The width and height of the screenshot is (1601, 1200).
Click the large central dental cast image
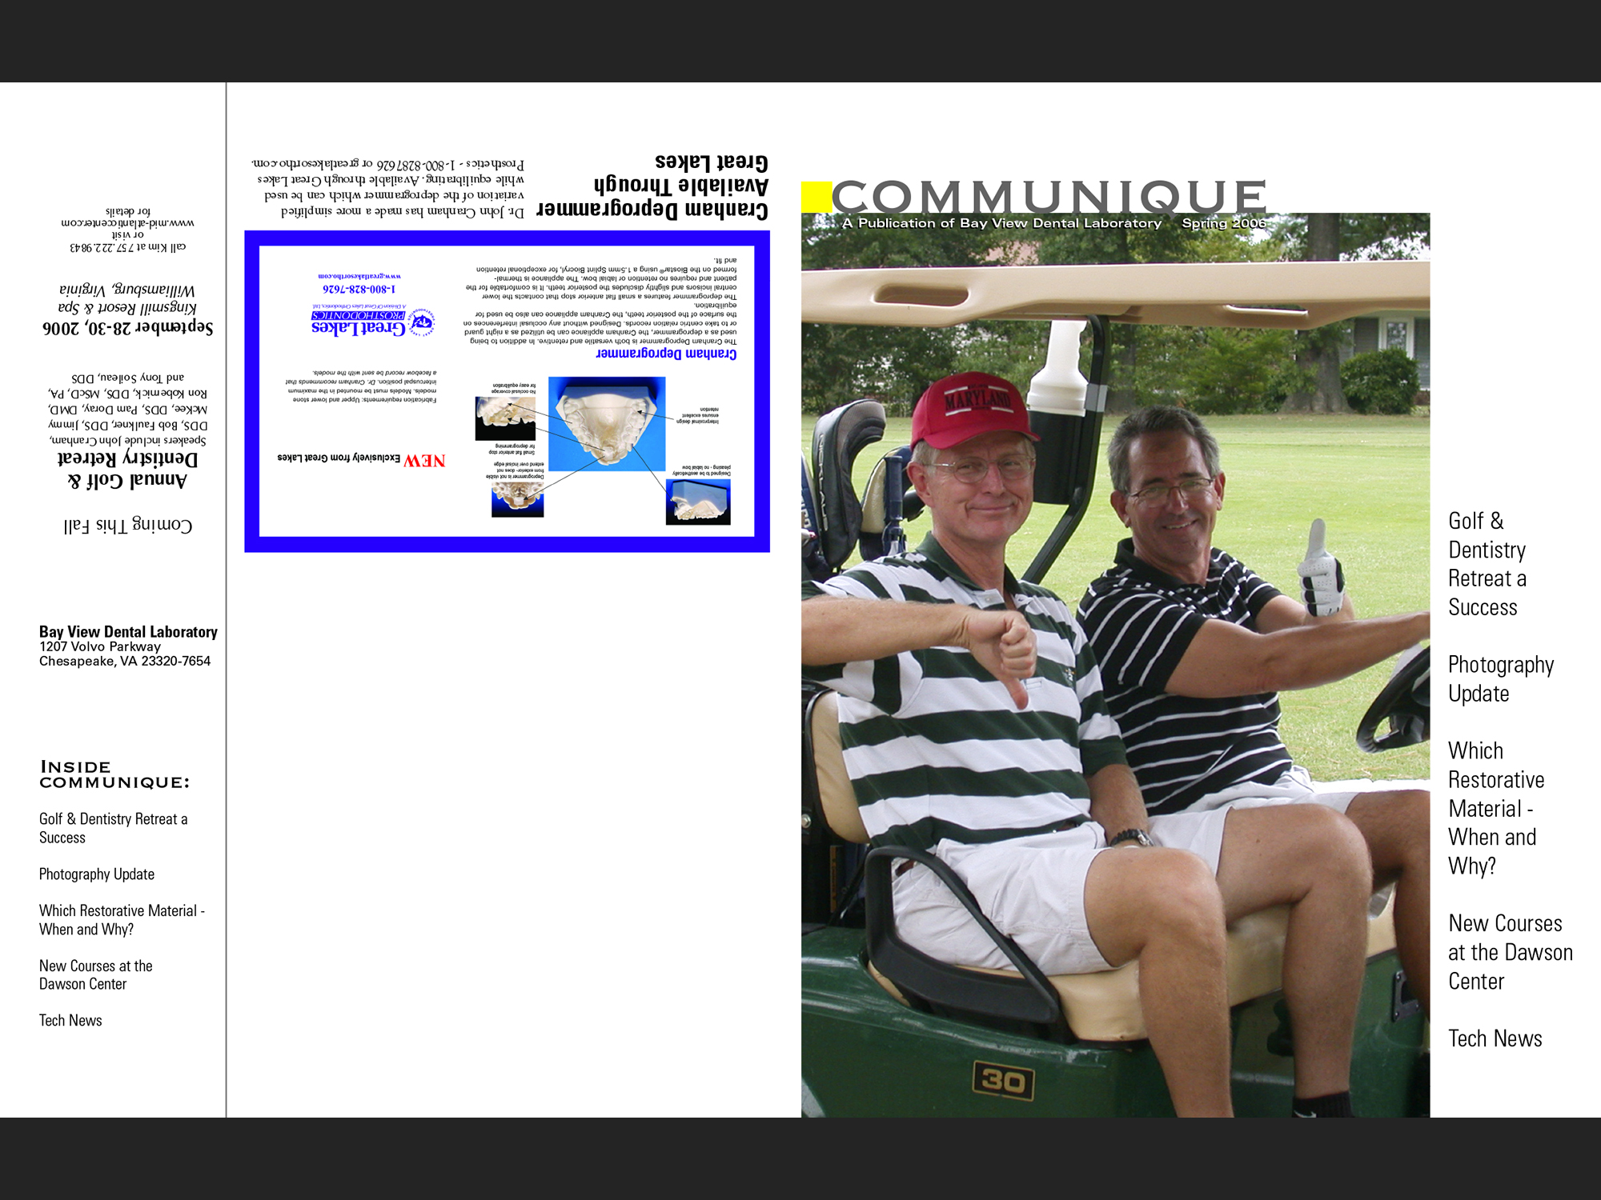(x=607, y=423)
